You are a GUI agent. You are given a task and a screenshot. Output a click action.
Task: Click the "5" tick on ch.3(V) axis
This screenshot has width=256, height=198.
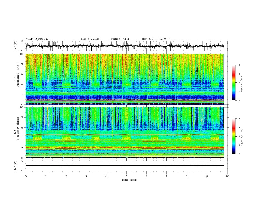coord(23,161)
